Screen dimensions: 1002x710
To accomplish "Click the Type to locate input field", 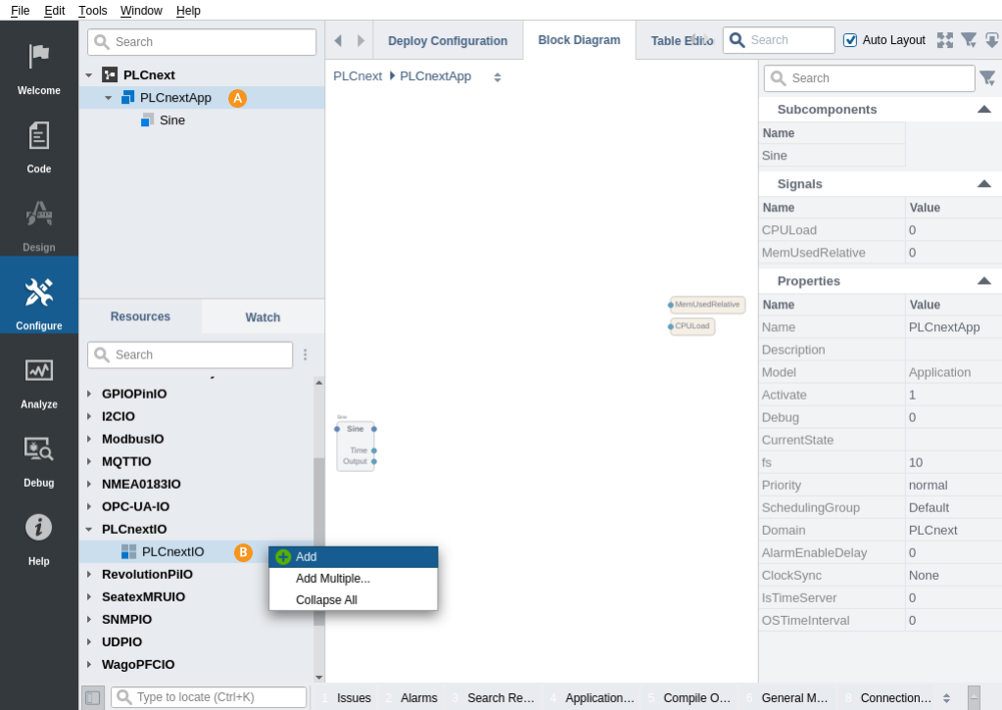I will pyautogui.click(x=219, y=697).
